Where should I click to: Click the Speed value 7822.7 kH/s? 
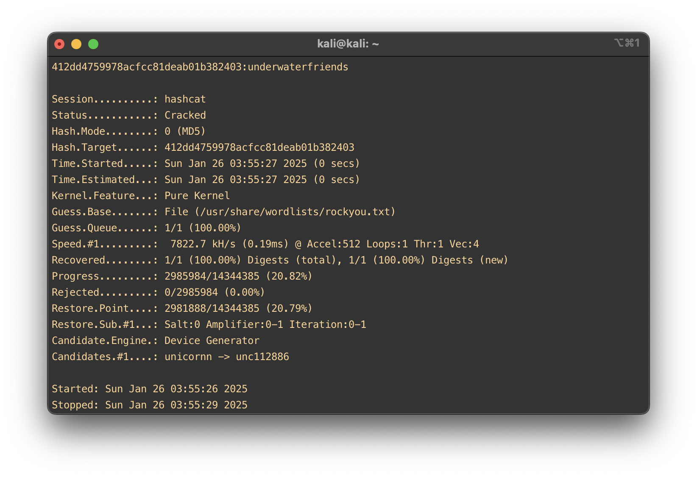203,244
